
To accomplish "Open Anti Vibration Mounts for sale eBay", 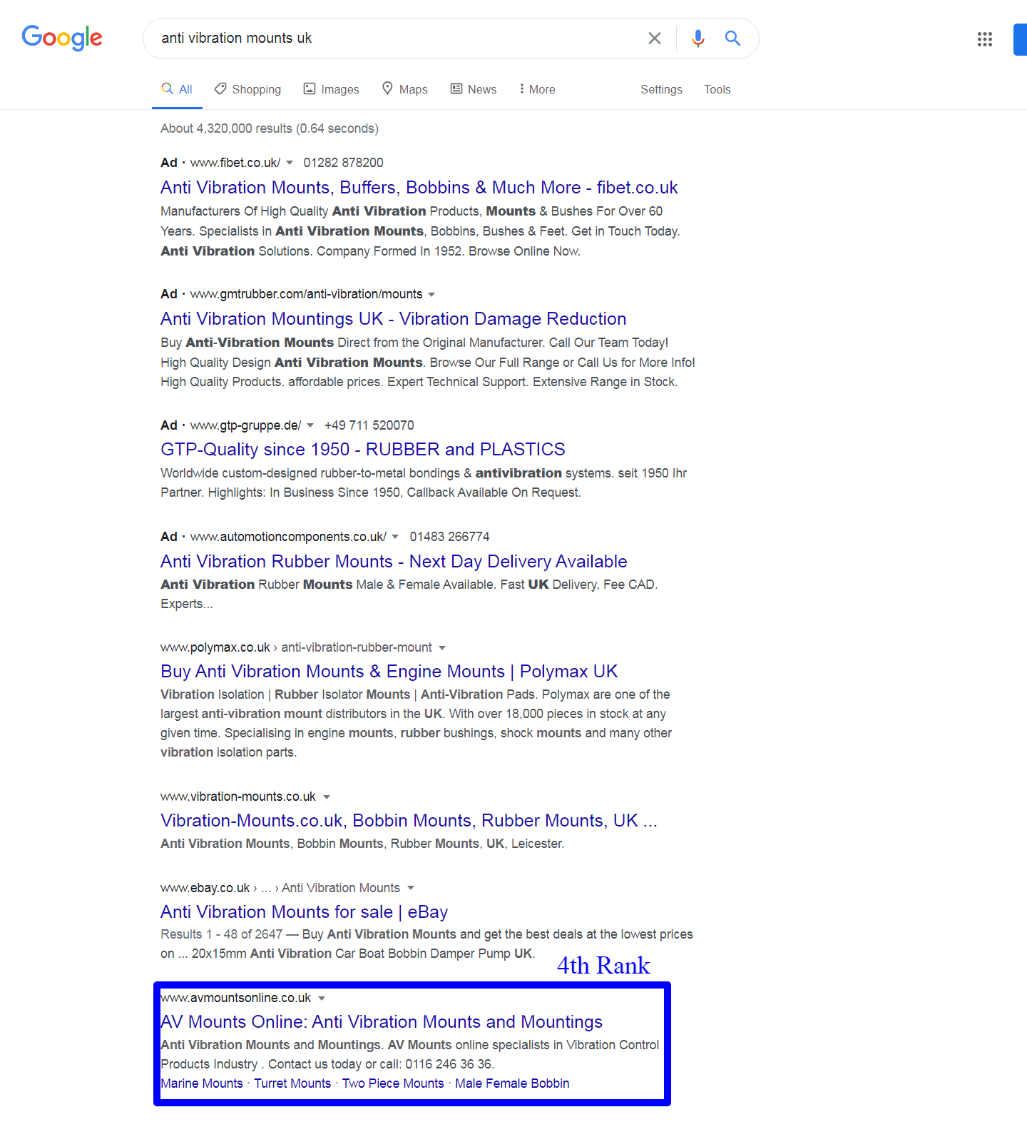I will 305,912.
